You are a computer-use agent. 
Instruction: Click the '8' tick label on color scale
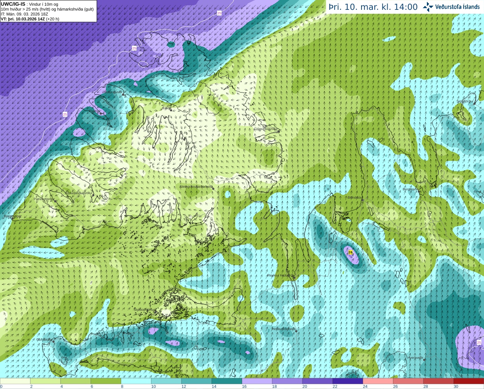tap(122, 386)
